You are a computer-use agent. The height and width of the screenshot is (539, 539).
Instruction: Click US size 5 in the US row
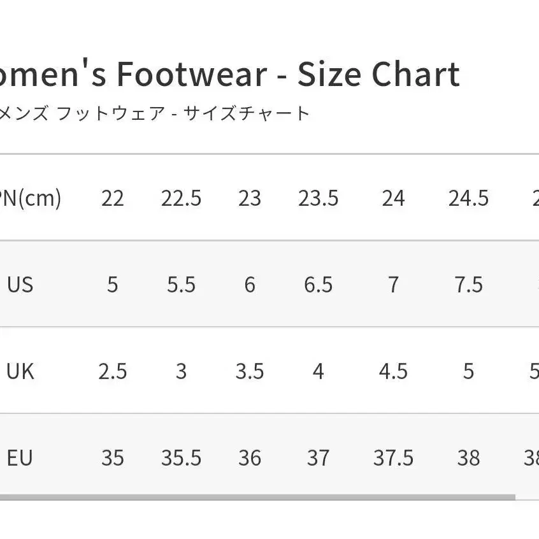[x=112, y=285]
